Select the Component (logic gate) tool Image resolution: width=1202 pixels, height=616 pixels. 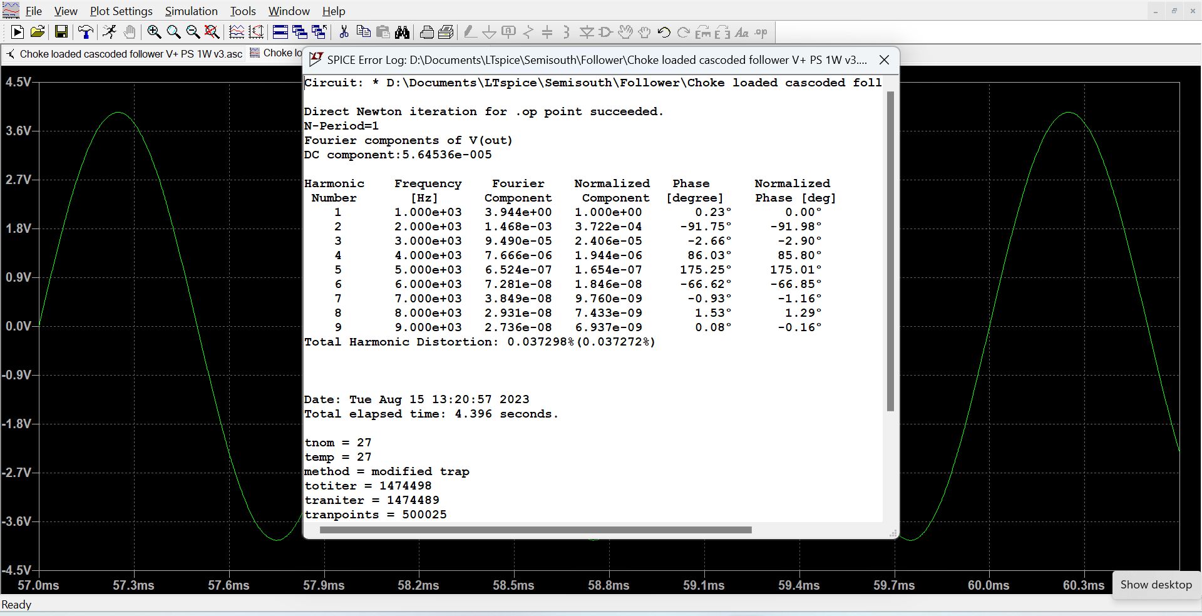(606, 33)
